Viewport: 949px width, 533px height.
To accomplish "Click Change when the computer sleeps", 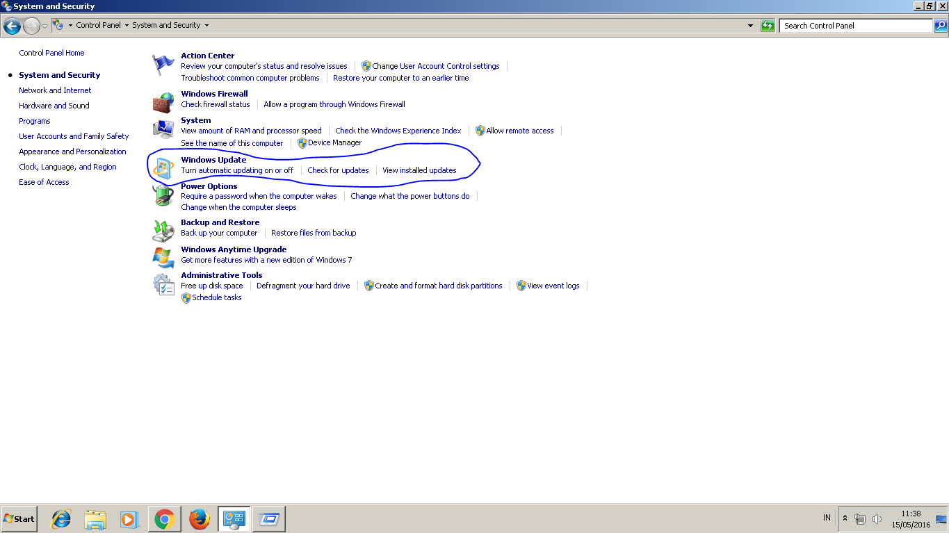I will coord(238,207).
